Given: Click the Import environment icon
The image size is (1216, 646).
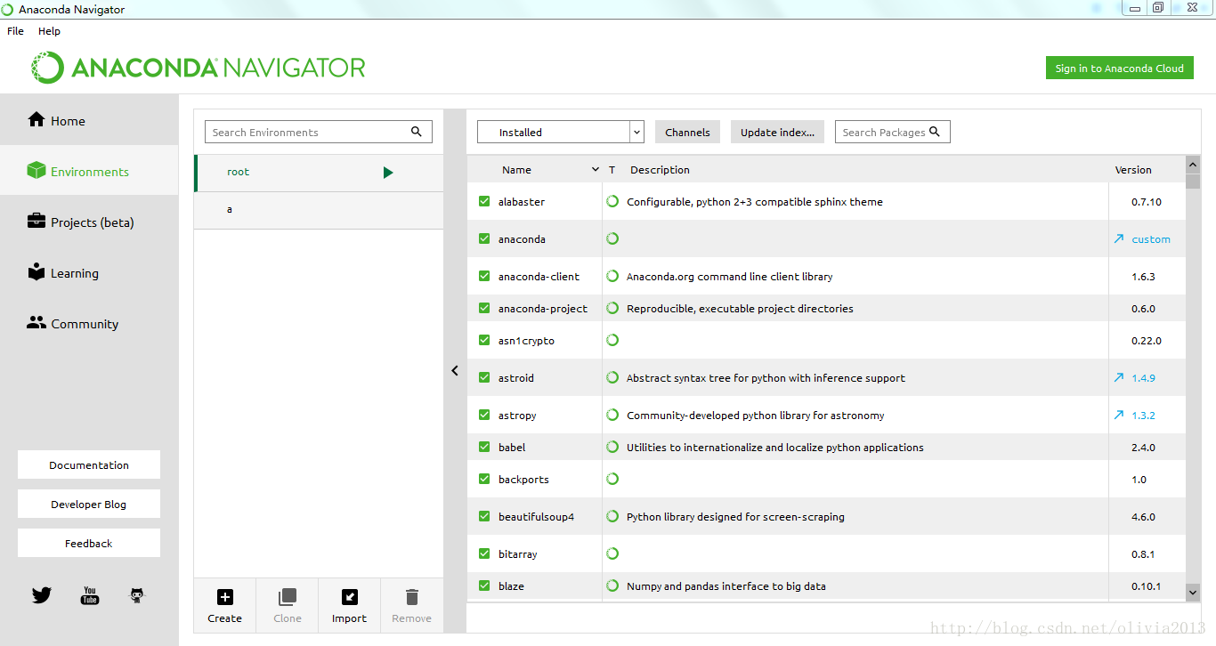Looking at the screenshot, I should pos(350,597).
